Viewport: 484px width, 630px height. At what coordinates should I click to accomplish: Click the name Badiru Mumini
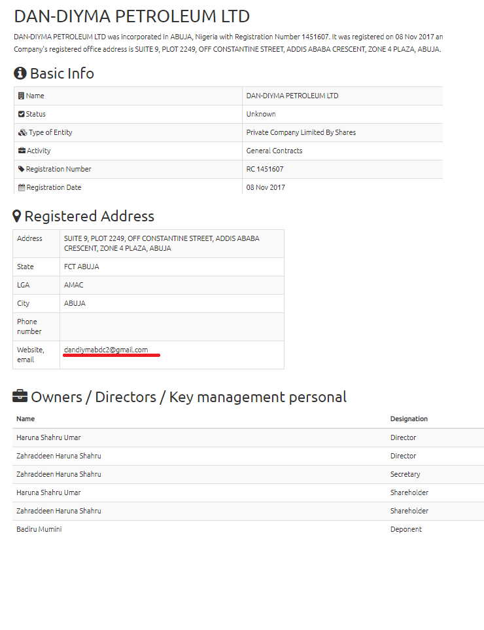click(39, 529)
